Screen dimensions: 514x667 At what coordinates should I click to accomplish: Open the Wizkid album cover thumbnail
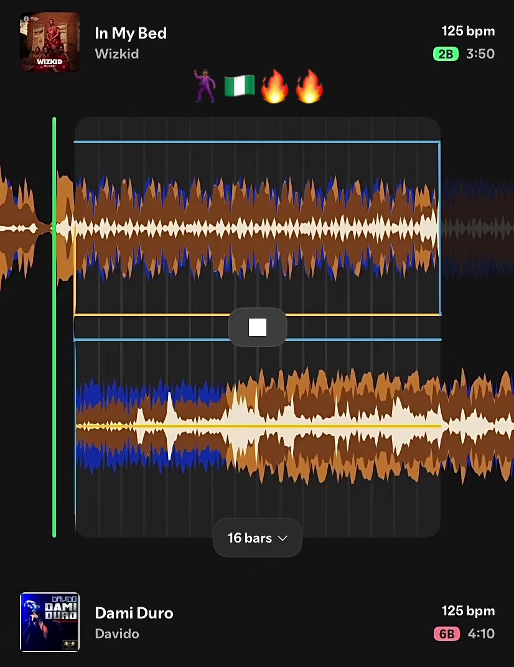click(50, 42)
